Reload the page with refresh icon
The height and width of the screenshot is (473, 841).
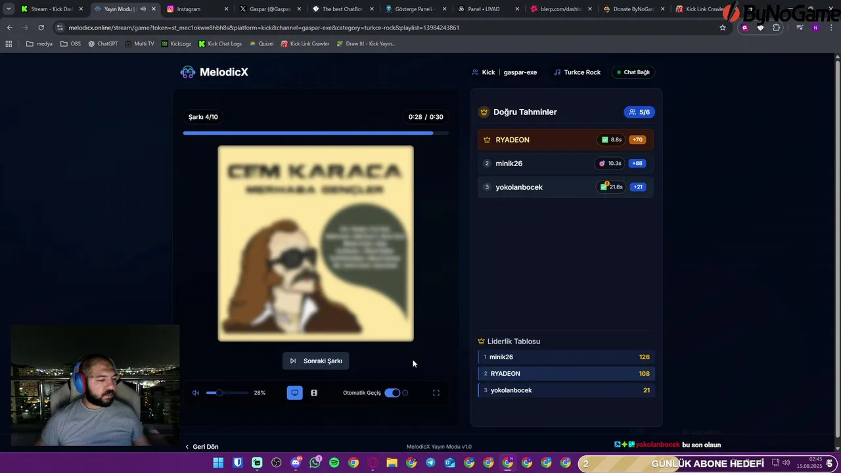point(41,28)
